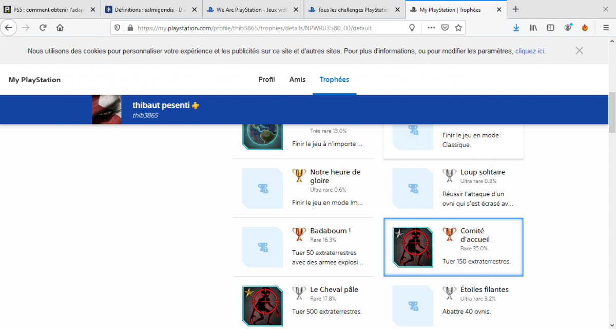This screenshot has width=616, height=329.
Task: Bookmark this page with the star
Action: [458, 28]
